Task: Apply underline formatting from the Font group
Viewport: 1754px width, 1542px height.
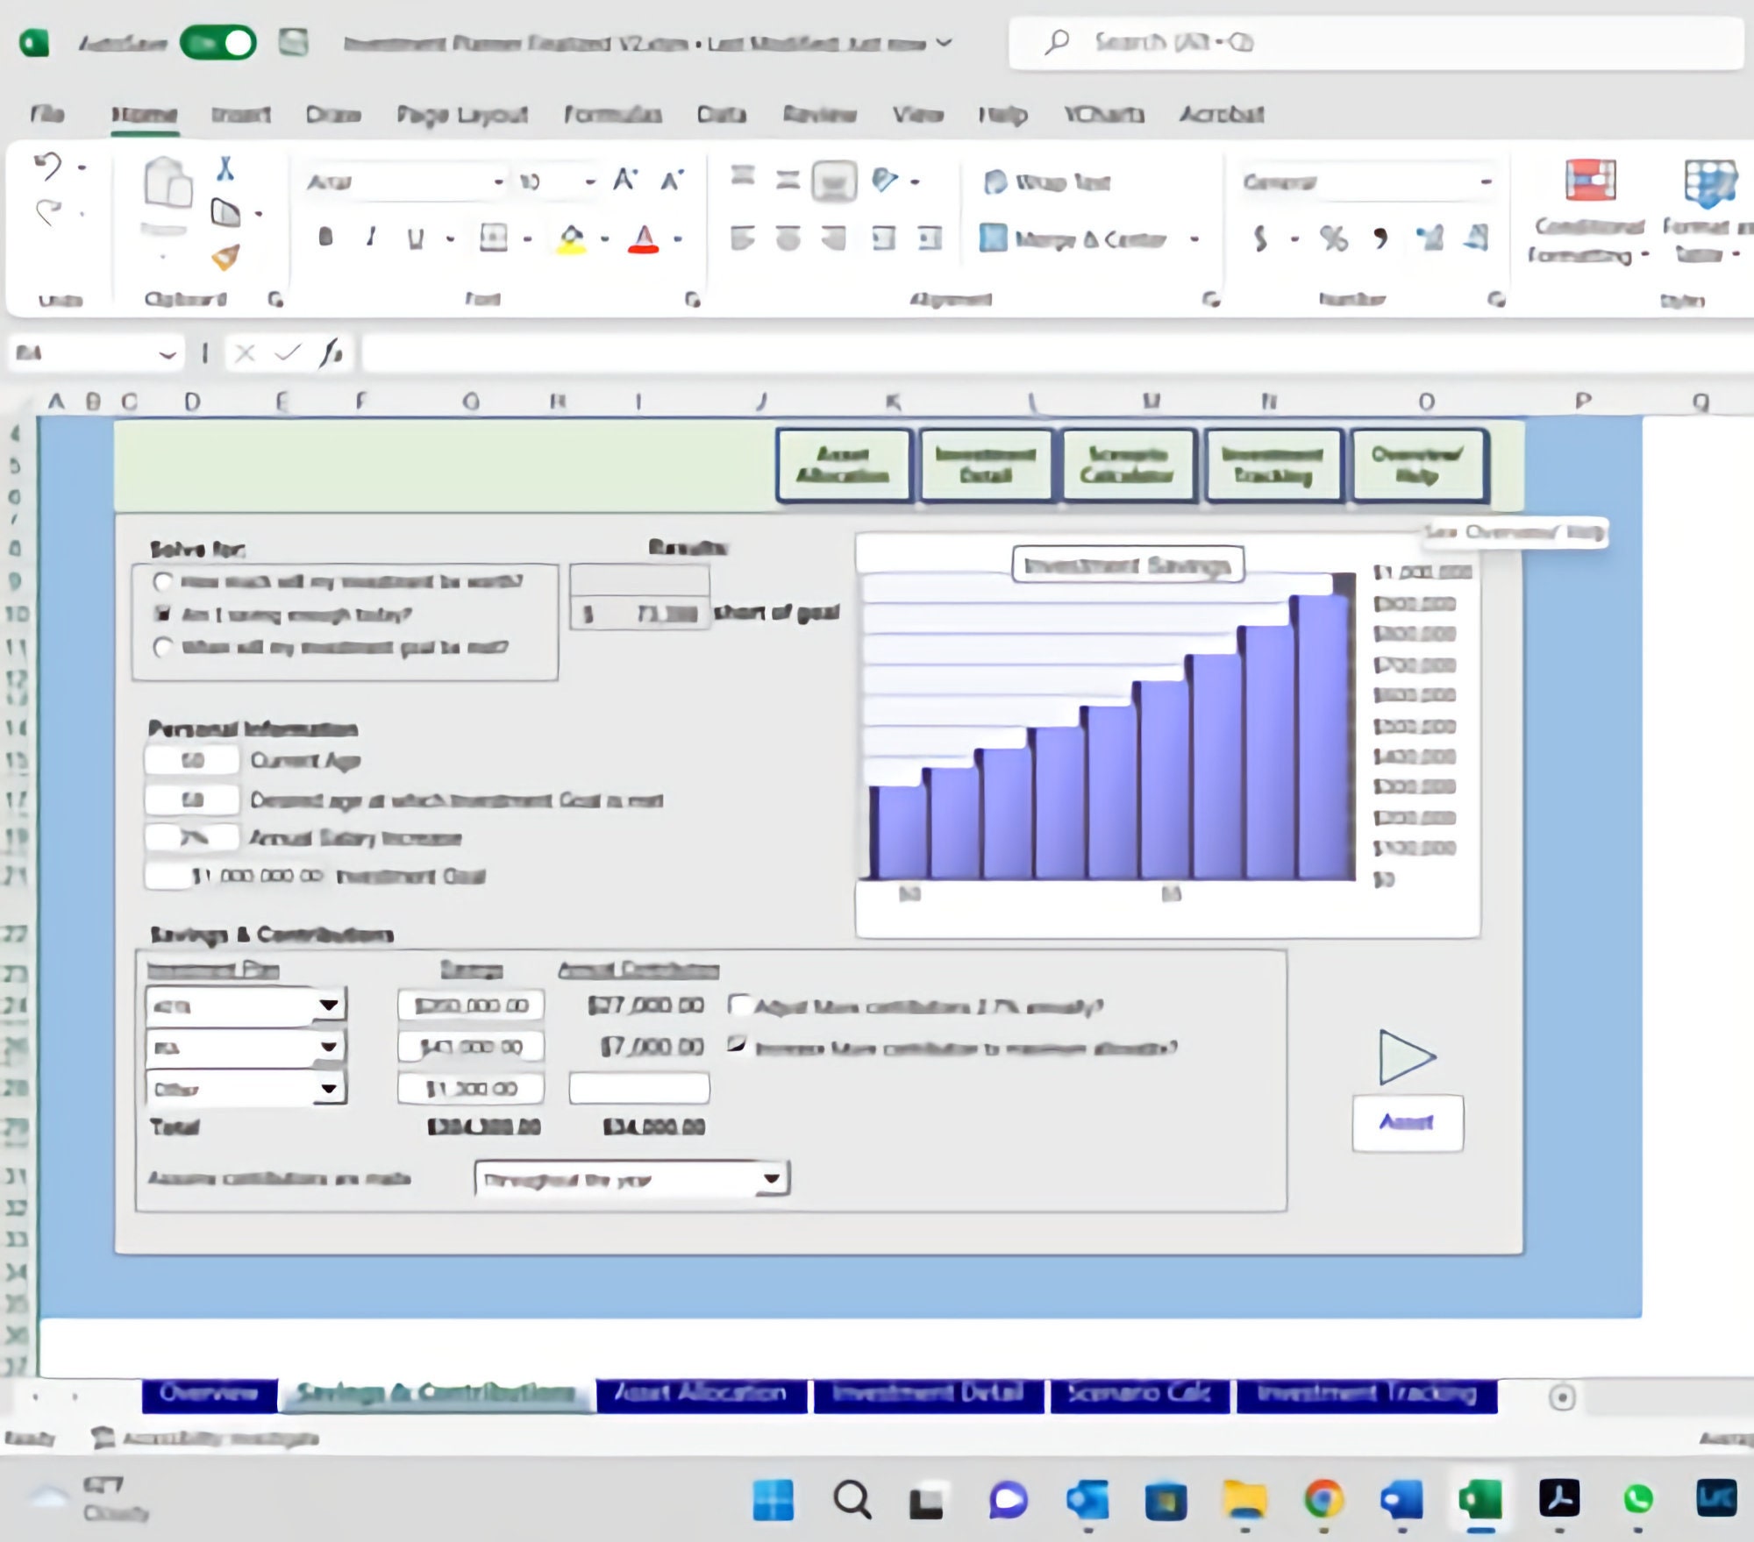Action: [417, 237]
